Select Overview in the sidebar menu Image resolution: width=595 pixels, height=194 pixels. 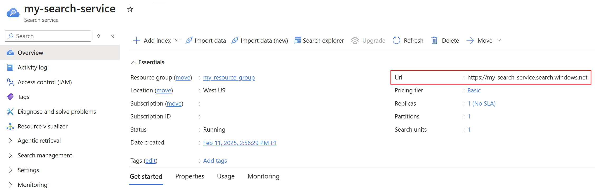click(60, 53)
